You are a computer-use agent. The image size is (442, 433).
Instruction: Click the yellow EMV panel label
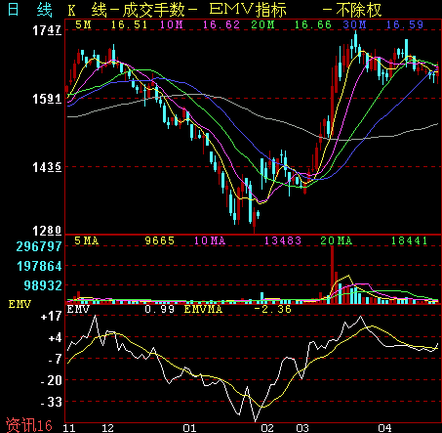(20, 304)
